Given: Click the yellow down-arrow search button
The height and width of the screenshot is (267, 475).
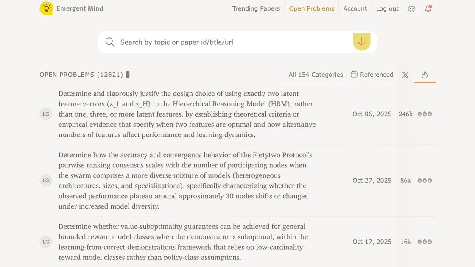Looking at the screenshot, I should tap(361, 42).
